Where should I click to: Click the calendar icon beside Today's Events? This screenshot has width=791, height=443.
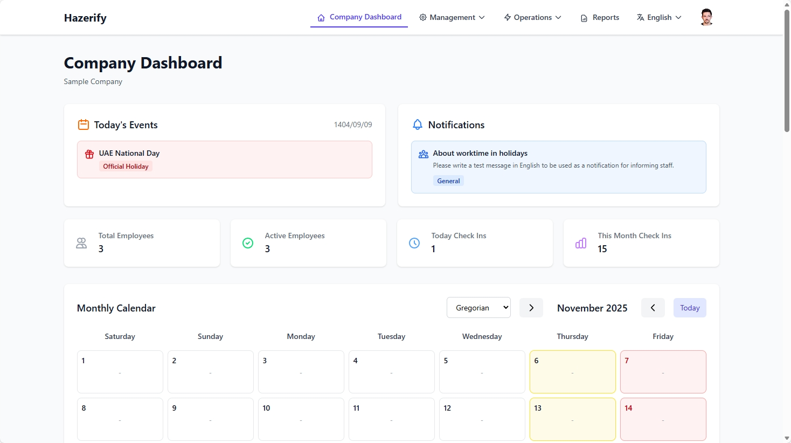pos(83,124)
